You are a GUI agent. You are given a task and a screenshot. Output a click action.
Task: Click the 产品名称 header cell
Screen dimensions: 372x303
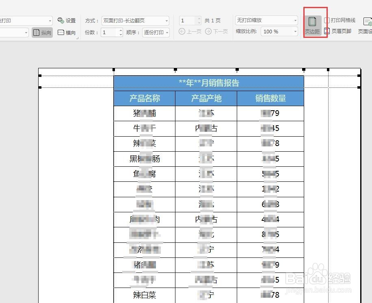pyautogui.click(x=145, y=98)
